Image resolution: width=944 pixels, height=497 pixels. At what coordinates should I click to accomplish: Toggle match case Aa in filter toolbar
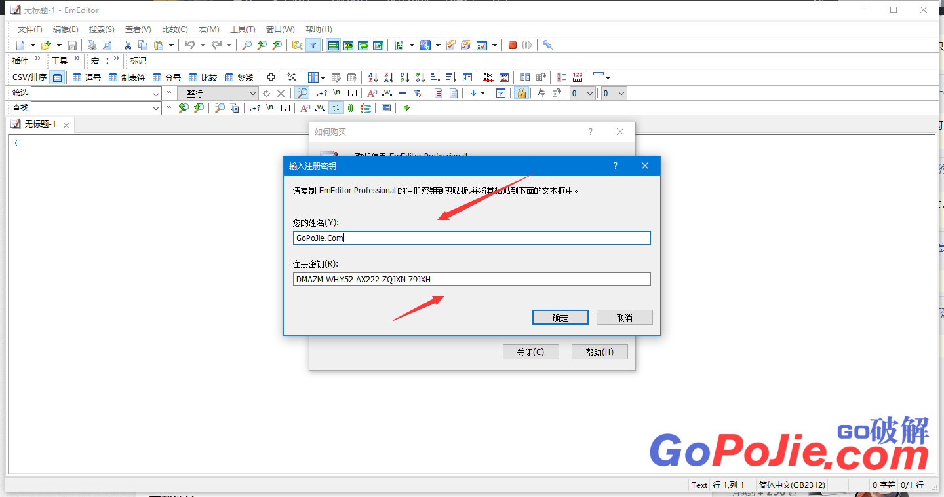[x=372, y=93]
